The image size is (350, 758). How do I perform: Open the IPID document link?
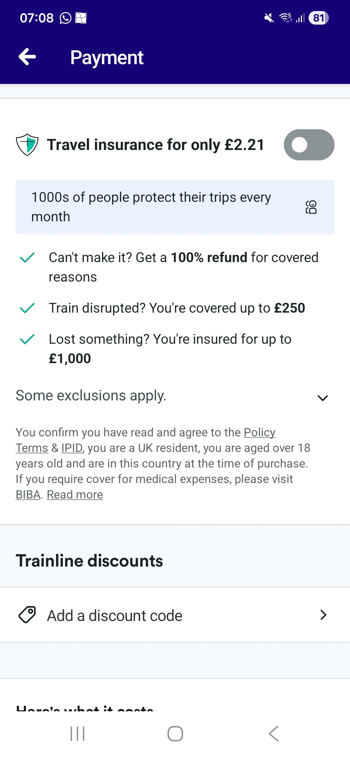[x=72, y=448]
